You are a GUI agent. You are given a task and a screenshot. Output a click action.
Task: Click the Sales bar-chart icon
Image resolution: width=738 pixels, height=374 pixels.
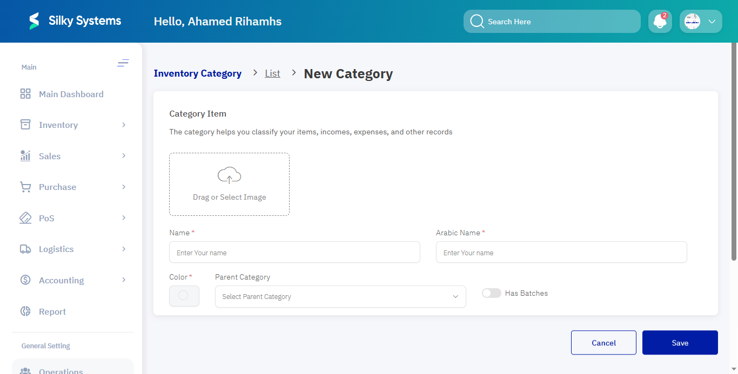pyautogui.click(x=25, y=155)
